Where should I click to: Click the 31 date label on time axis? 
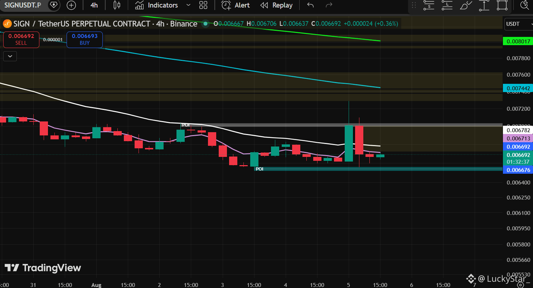[33, 285]
